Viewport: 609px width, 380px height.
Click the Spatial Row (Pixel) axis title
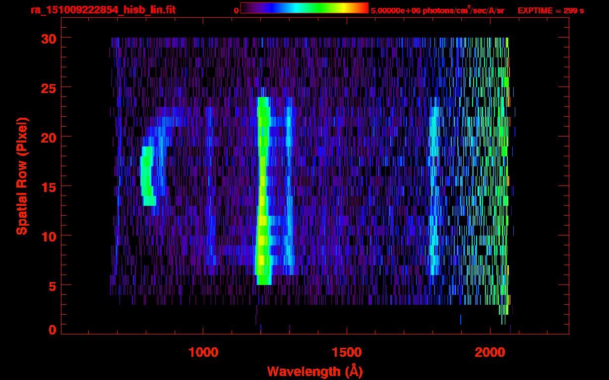[21, 176]
